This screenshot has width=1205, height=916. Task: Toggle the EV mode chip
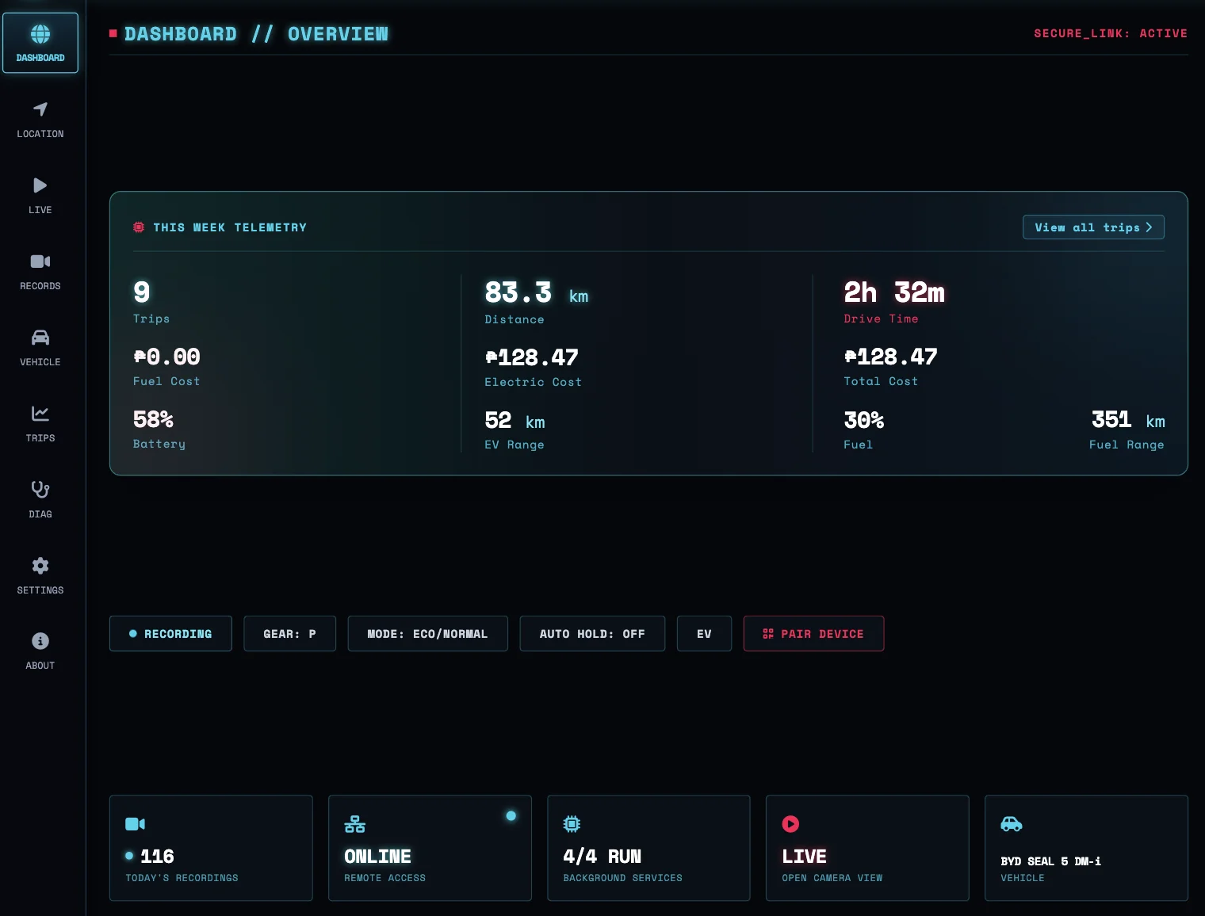click(x=704, y=634)
